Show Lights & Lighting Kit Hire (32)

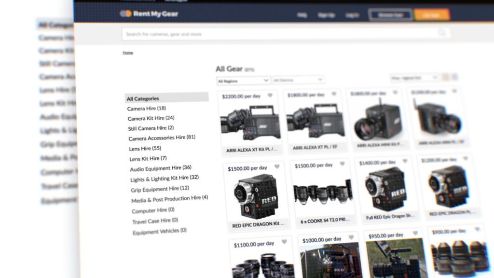tap(165, 179)
